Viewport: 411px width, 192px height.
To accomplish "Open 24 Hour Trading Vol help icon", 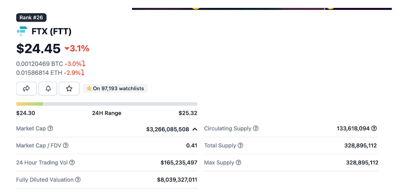I will pyautogui.click(x=72, y=162).
